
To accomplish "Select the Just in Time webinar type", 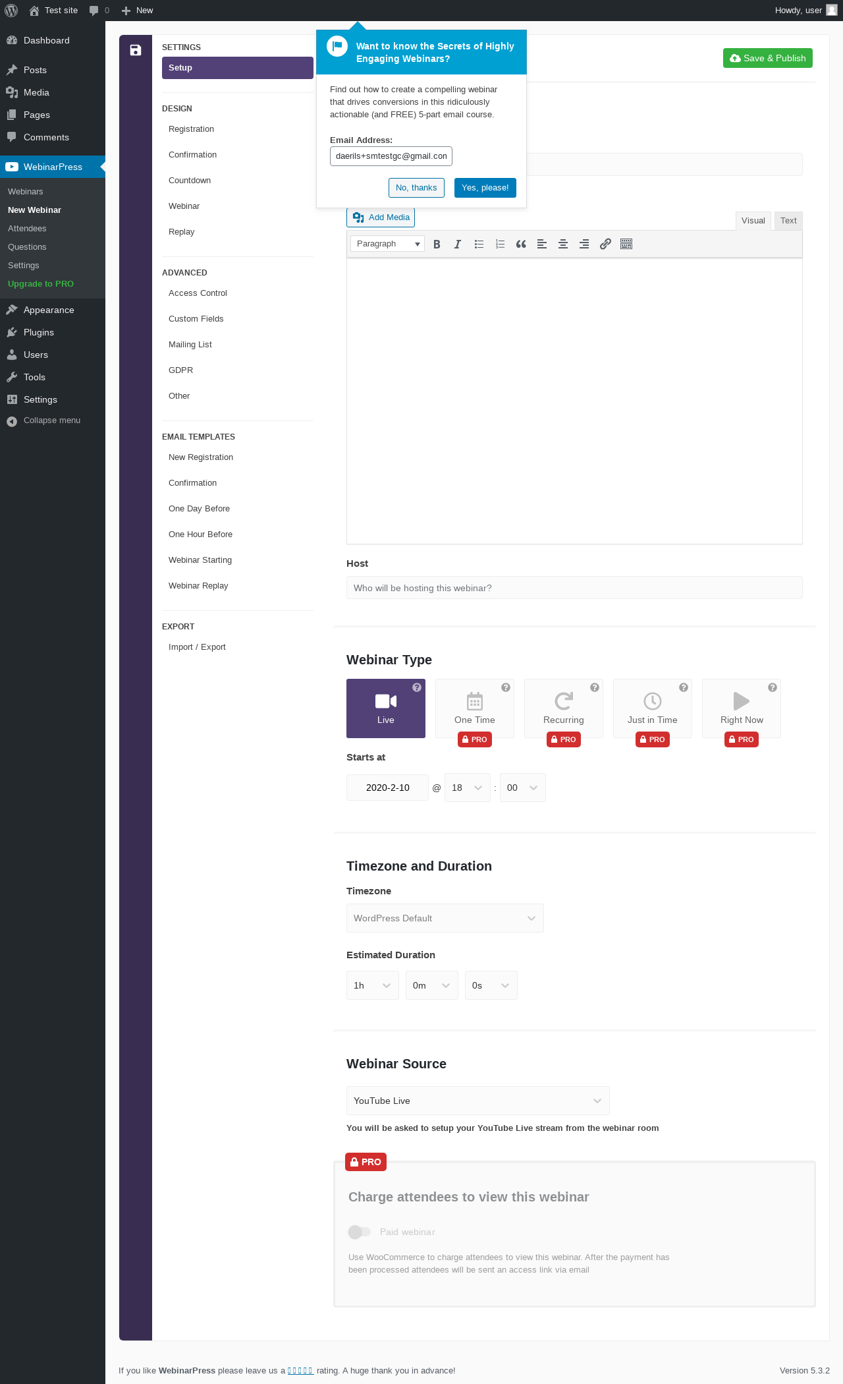I will [653, 708].
